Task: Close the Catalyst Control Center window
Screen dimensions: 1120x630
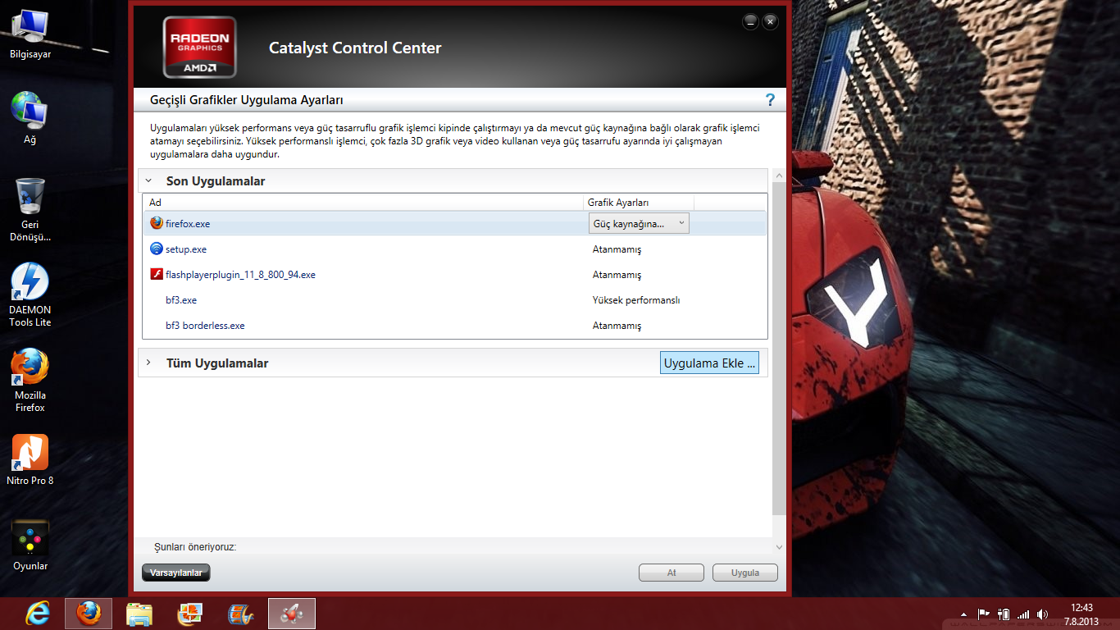Action: tap(770, 22)
